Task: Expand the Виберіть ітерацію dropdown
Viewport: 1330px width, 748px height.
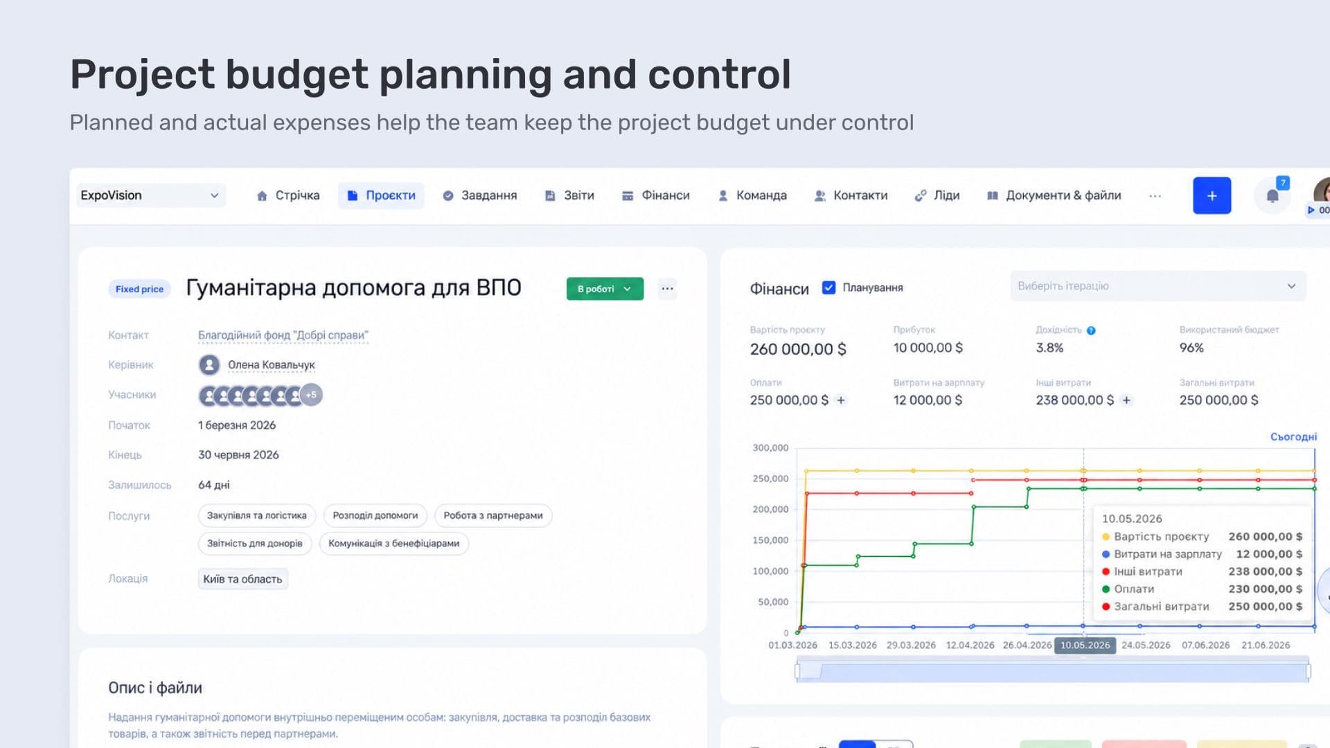Action: (x=1158, y=286)
